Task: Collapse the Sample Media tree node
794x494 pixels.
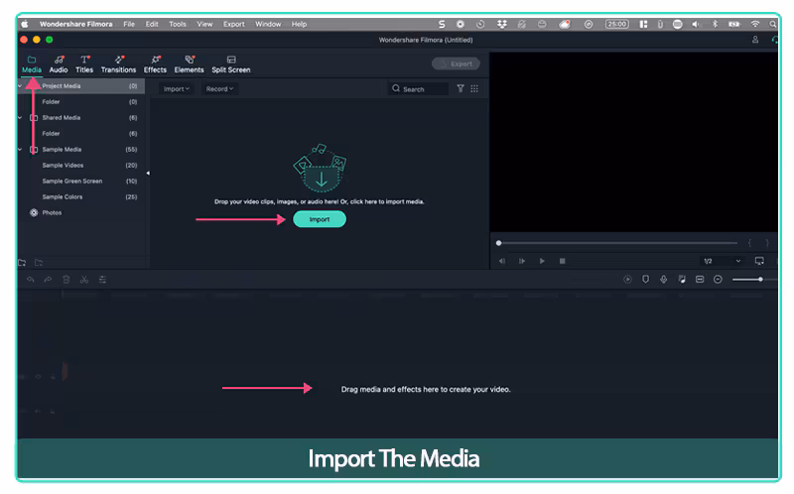Action: tap(20, 150)
